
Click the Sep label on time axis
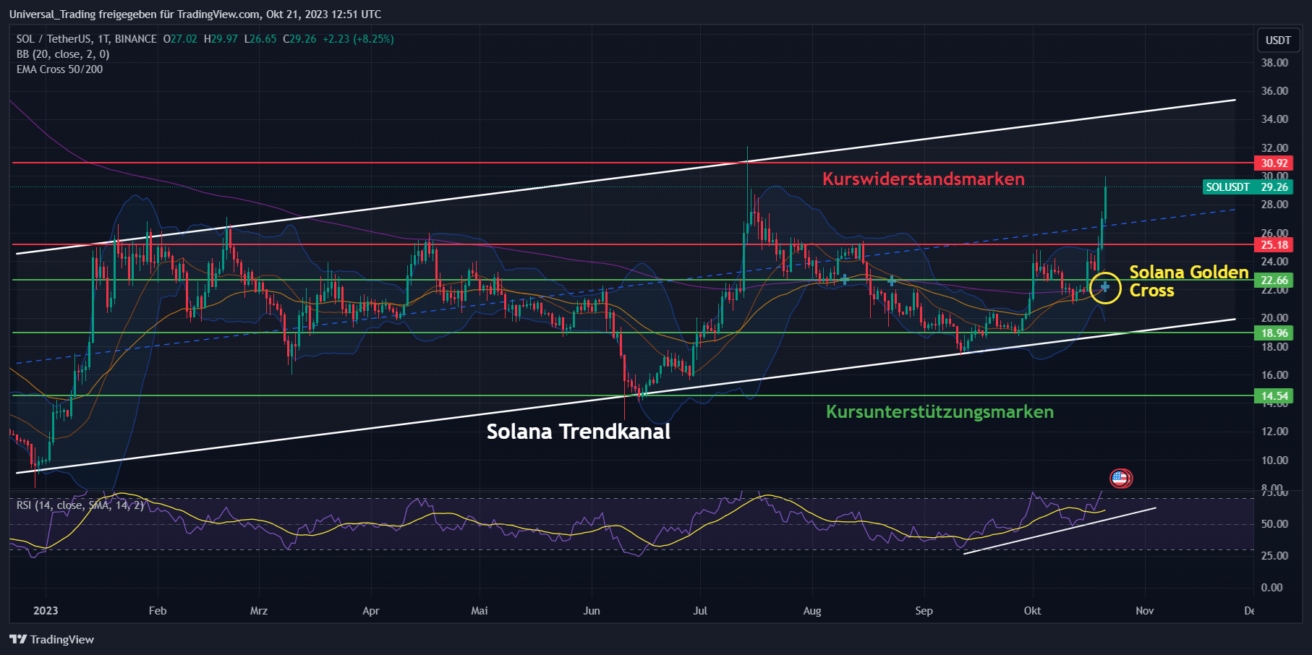(924, 611)
